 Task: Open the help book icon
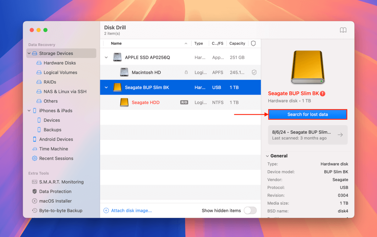[x=343, y=30]
